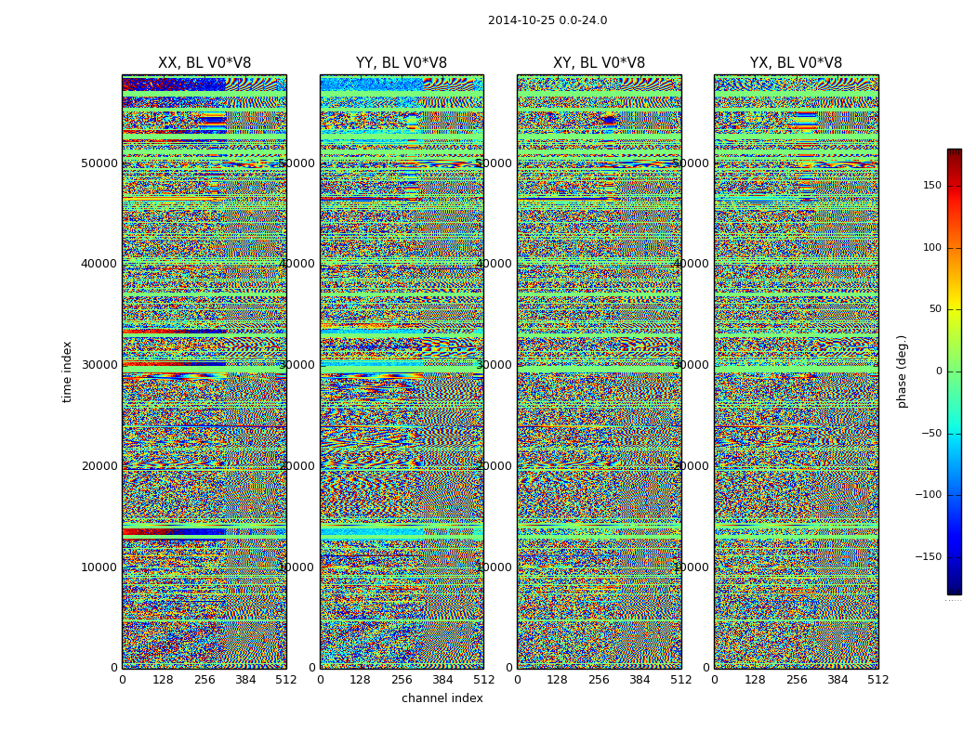
Task: Click the YY, BL V0*V8 subplot title
Action: (402, 63)
